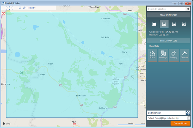Click Ta'oz label on map

tap(130, 10)
